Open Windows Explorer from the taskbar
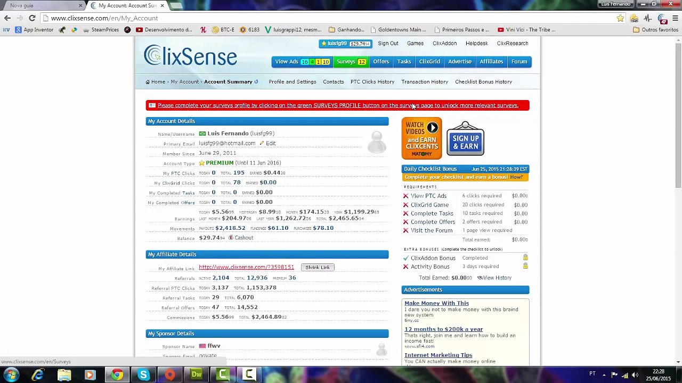Viewport: 682px width, 383px height. (64, 375)
